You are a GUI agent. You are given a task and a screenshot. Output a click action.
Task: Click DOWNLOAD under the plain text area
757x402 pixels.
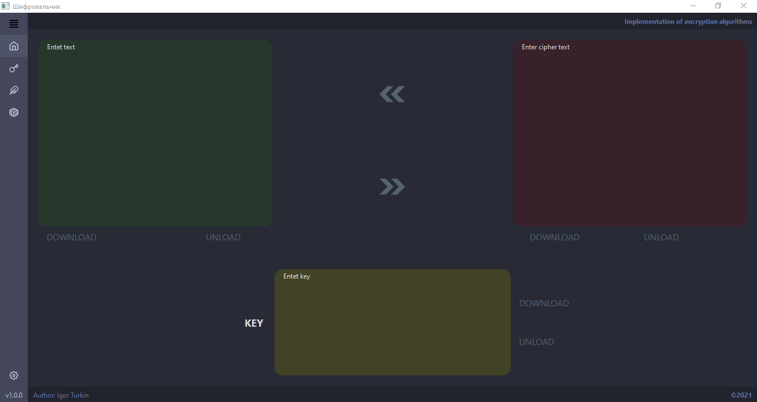pos(71,237)
